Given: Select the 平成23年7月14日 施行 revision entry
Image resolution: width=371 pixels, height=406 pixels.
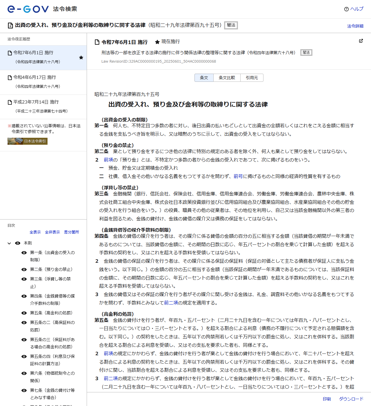Looking at the screenshot, I should pos(43,107).
